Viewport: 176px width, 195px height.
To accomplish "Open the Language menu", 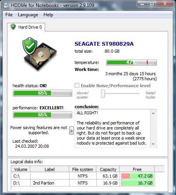I will [x=28, y=15].
